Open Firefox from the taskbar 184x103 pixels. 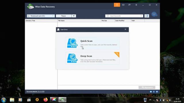46,100
